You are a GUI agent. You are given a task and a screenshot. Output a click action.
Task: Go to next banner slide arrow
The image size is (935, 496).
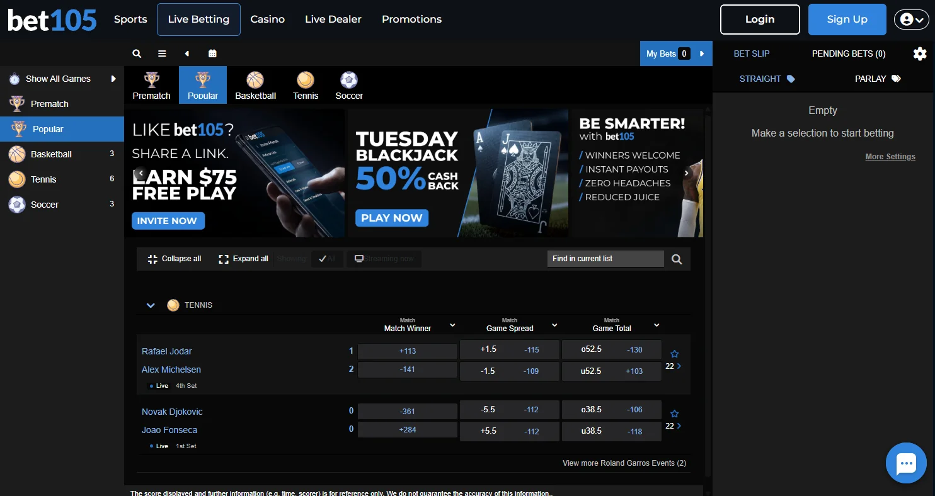[687, 173]
